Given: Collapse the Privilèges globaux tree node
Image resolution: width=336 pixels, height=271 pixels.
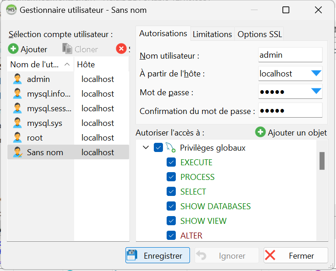Looking at the screenshot, I should point(146,148).
